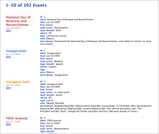159x134 pixels.
Task: Click EDIT under Inaugural balls
Action: pos(9,88)
